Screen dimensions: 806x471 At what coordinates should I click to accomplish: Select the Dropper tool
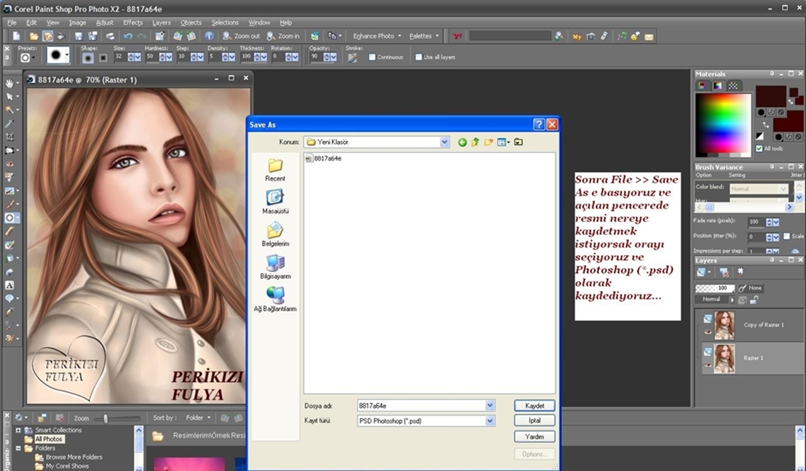9,123
